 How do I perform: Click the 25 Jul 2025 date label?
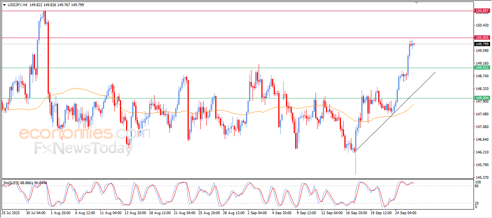[11, 213]
